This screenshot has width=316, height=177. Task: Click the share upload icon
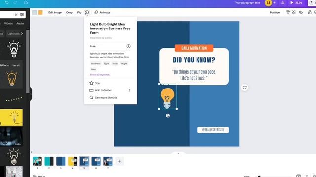coord(311,3)
